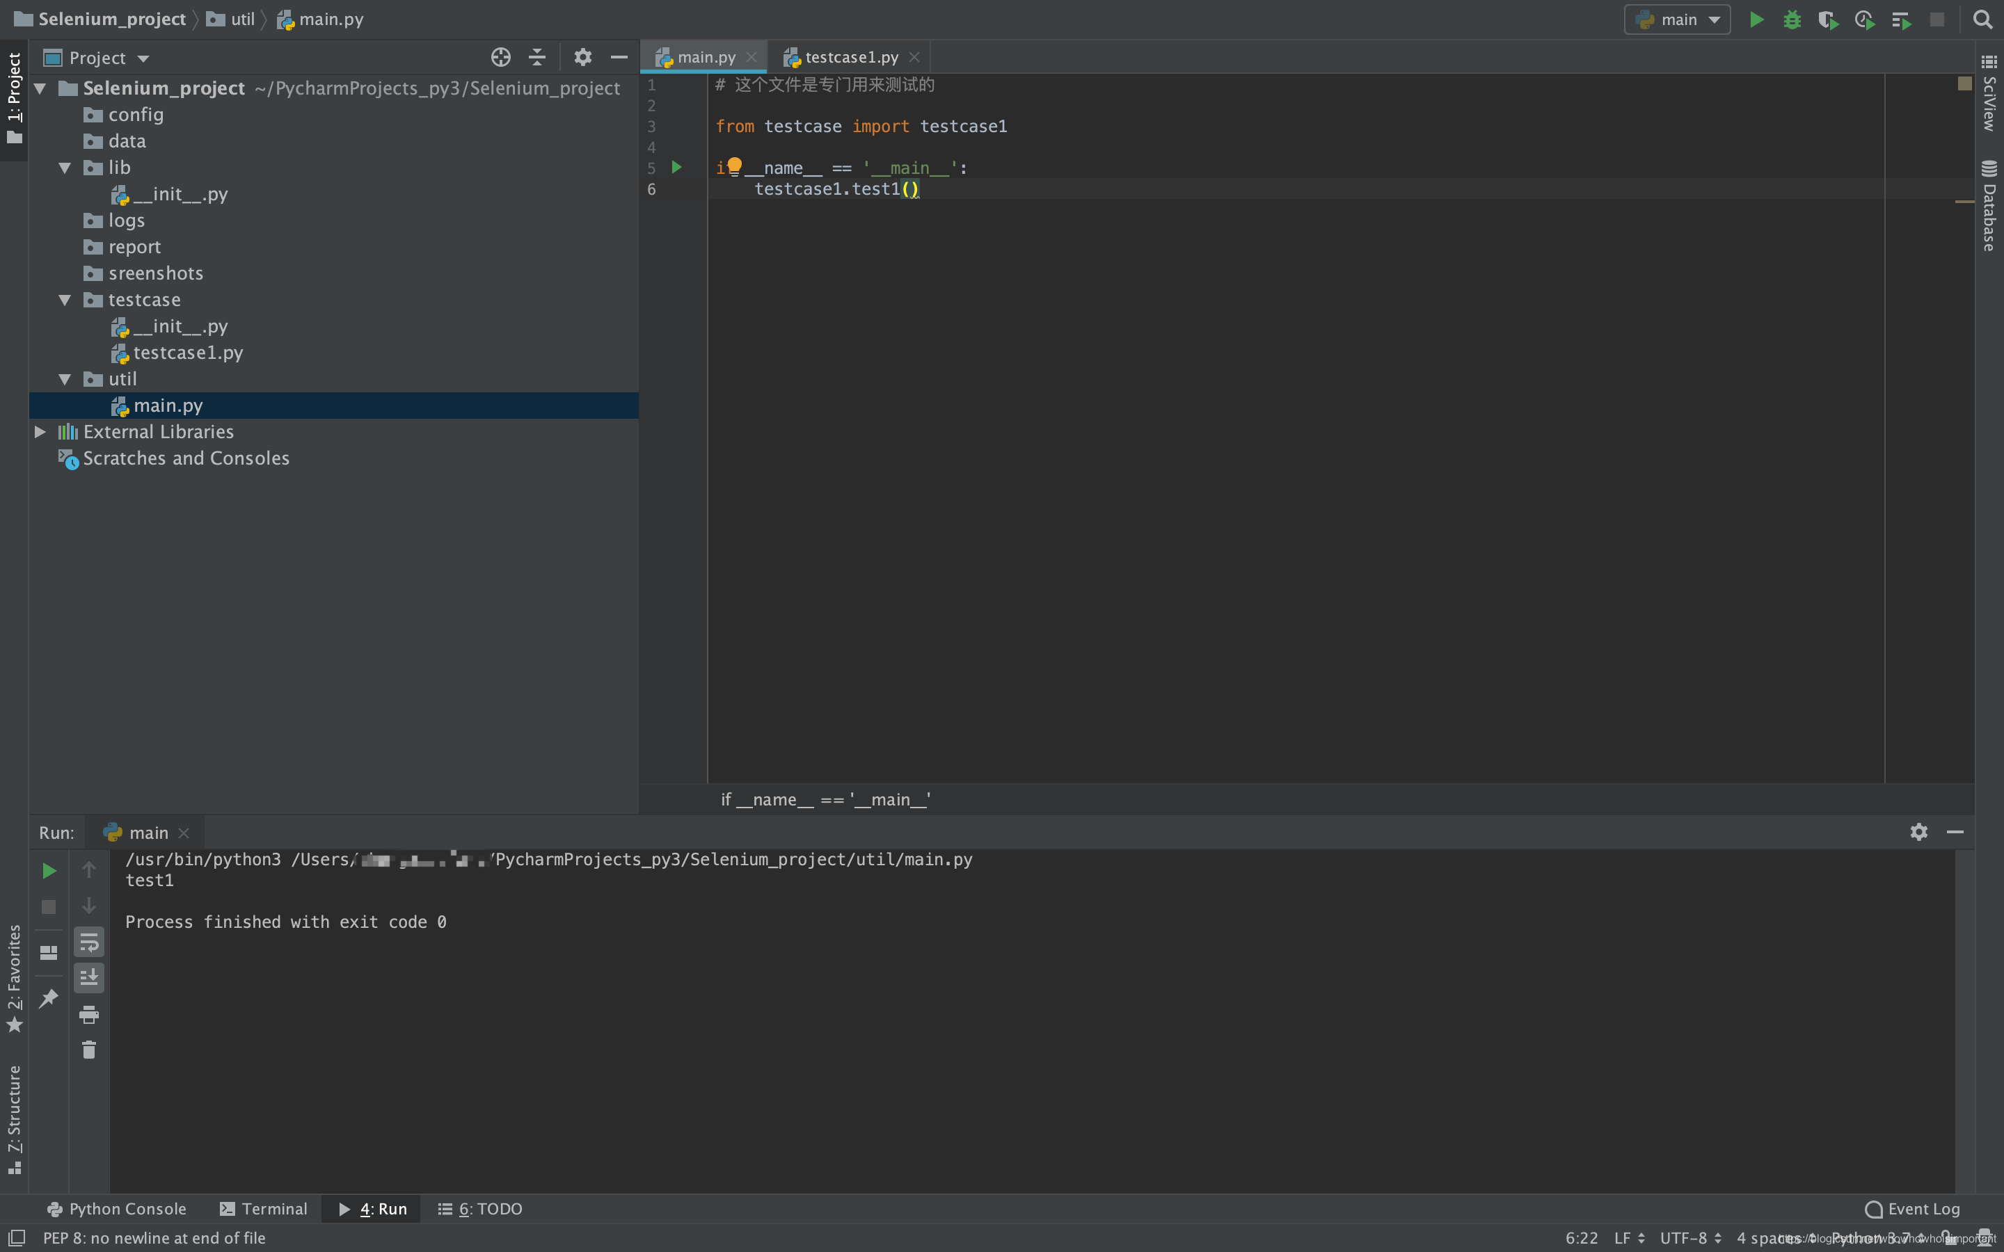Open the main run configuration dropdown
The width and height of the screenshot is (2004, 1252).
coord(1678,19)
